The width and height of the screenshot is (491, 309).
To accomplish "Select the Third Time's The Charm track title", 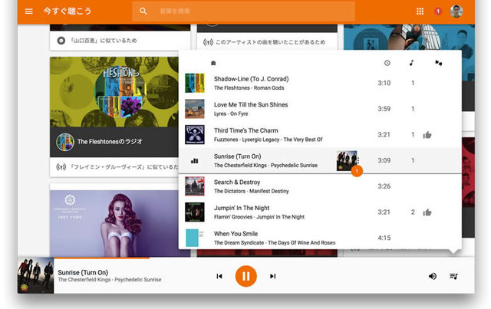I will click(245, 130).
